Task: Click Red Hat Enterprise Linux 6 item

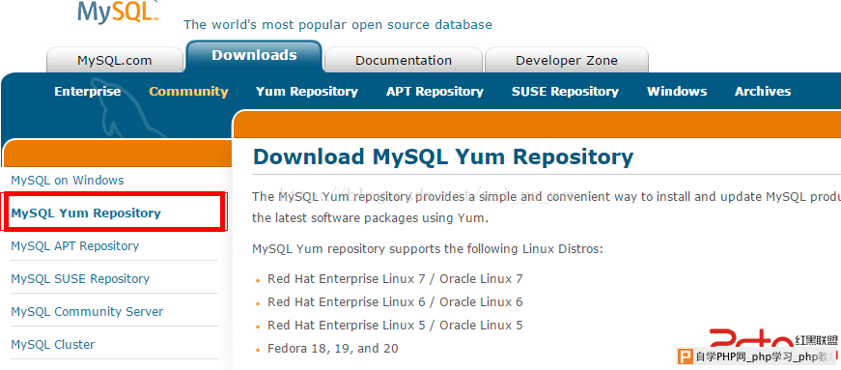Action: [x=395, y=301]
